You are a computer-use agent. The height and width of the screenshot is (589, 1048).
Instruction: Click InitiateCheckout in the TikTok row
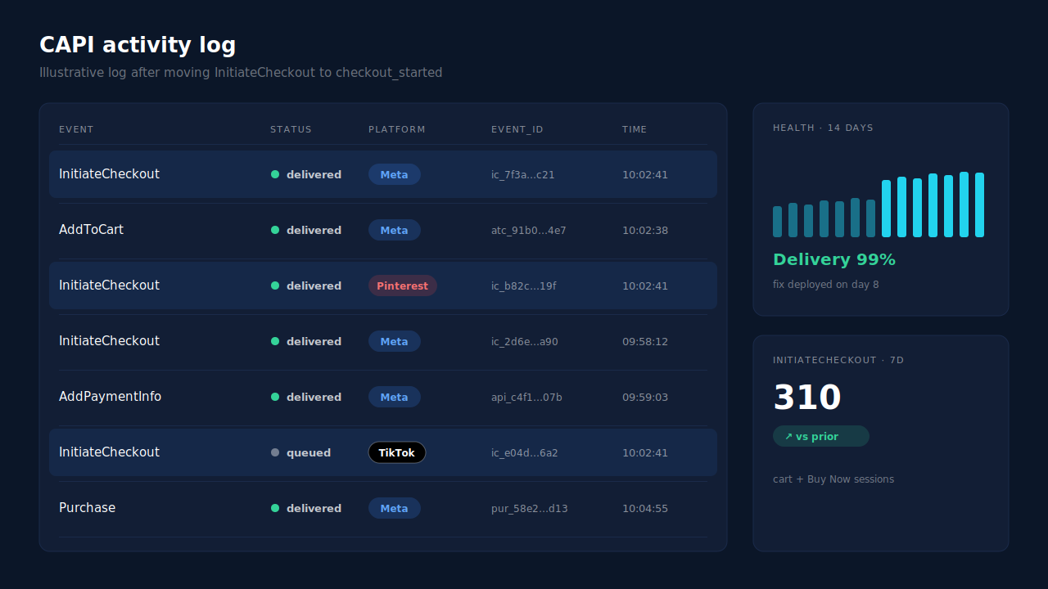coord(109,452)
